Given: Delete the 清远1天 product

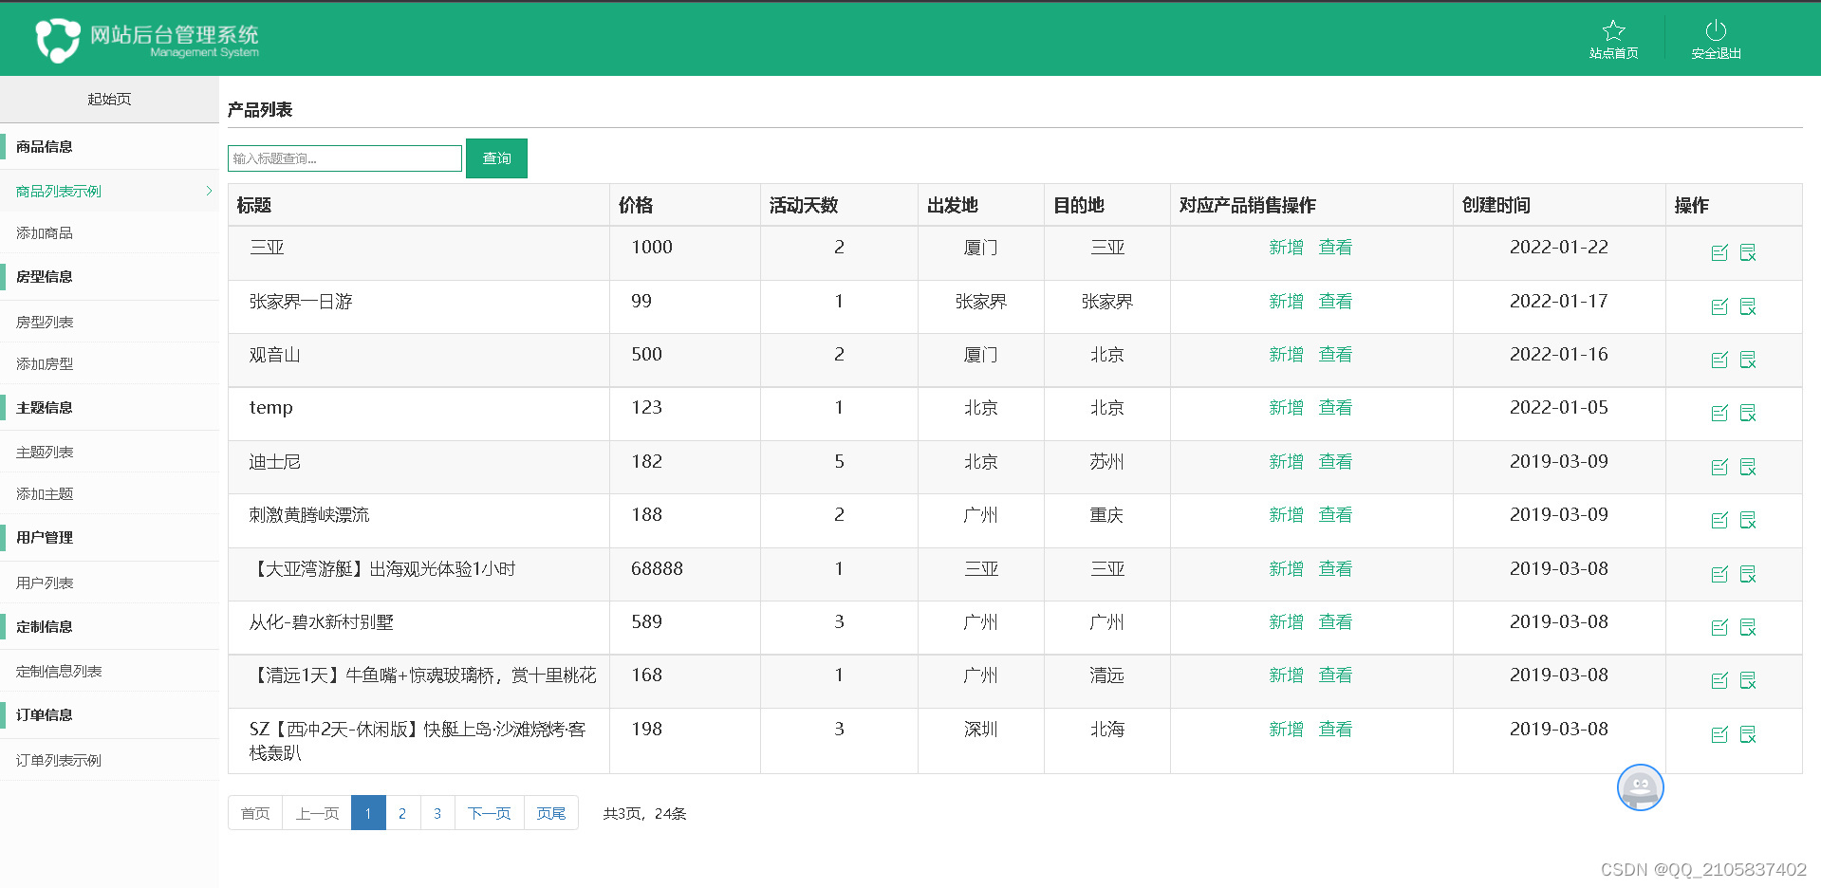Looking at the screenshot, I should pos(1748,680).
